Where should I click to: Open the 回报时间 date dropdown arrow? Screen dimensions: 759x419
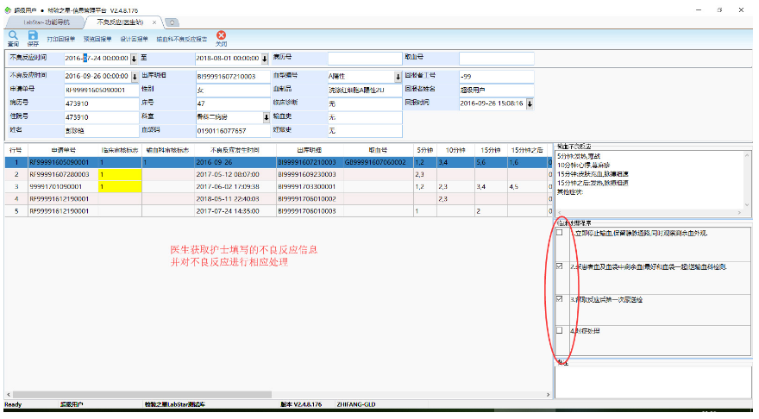pyautogui.click(x=530, y=103)
